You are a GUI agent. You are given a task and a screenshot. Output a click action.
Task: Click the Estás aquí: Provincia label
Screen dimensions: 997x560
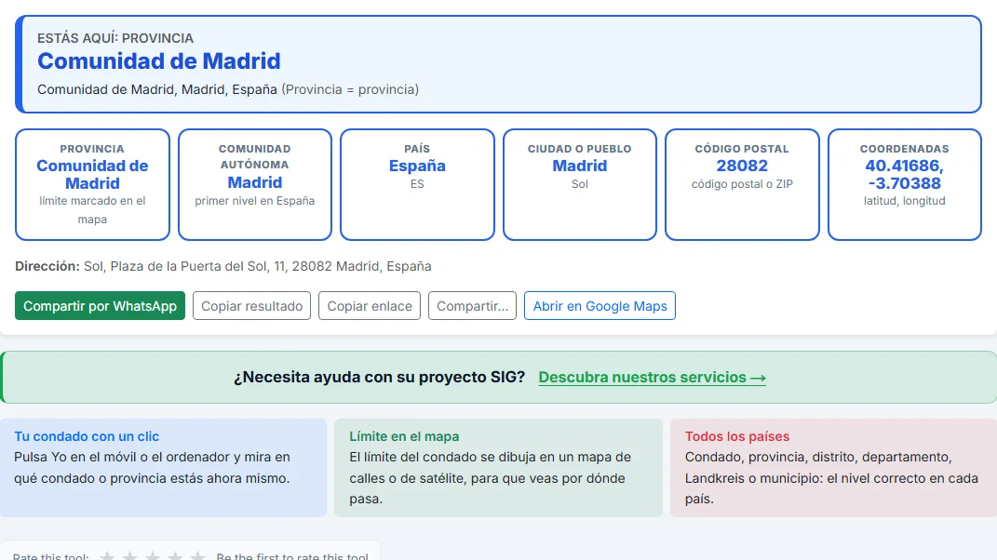point(115,38)
